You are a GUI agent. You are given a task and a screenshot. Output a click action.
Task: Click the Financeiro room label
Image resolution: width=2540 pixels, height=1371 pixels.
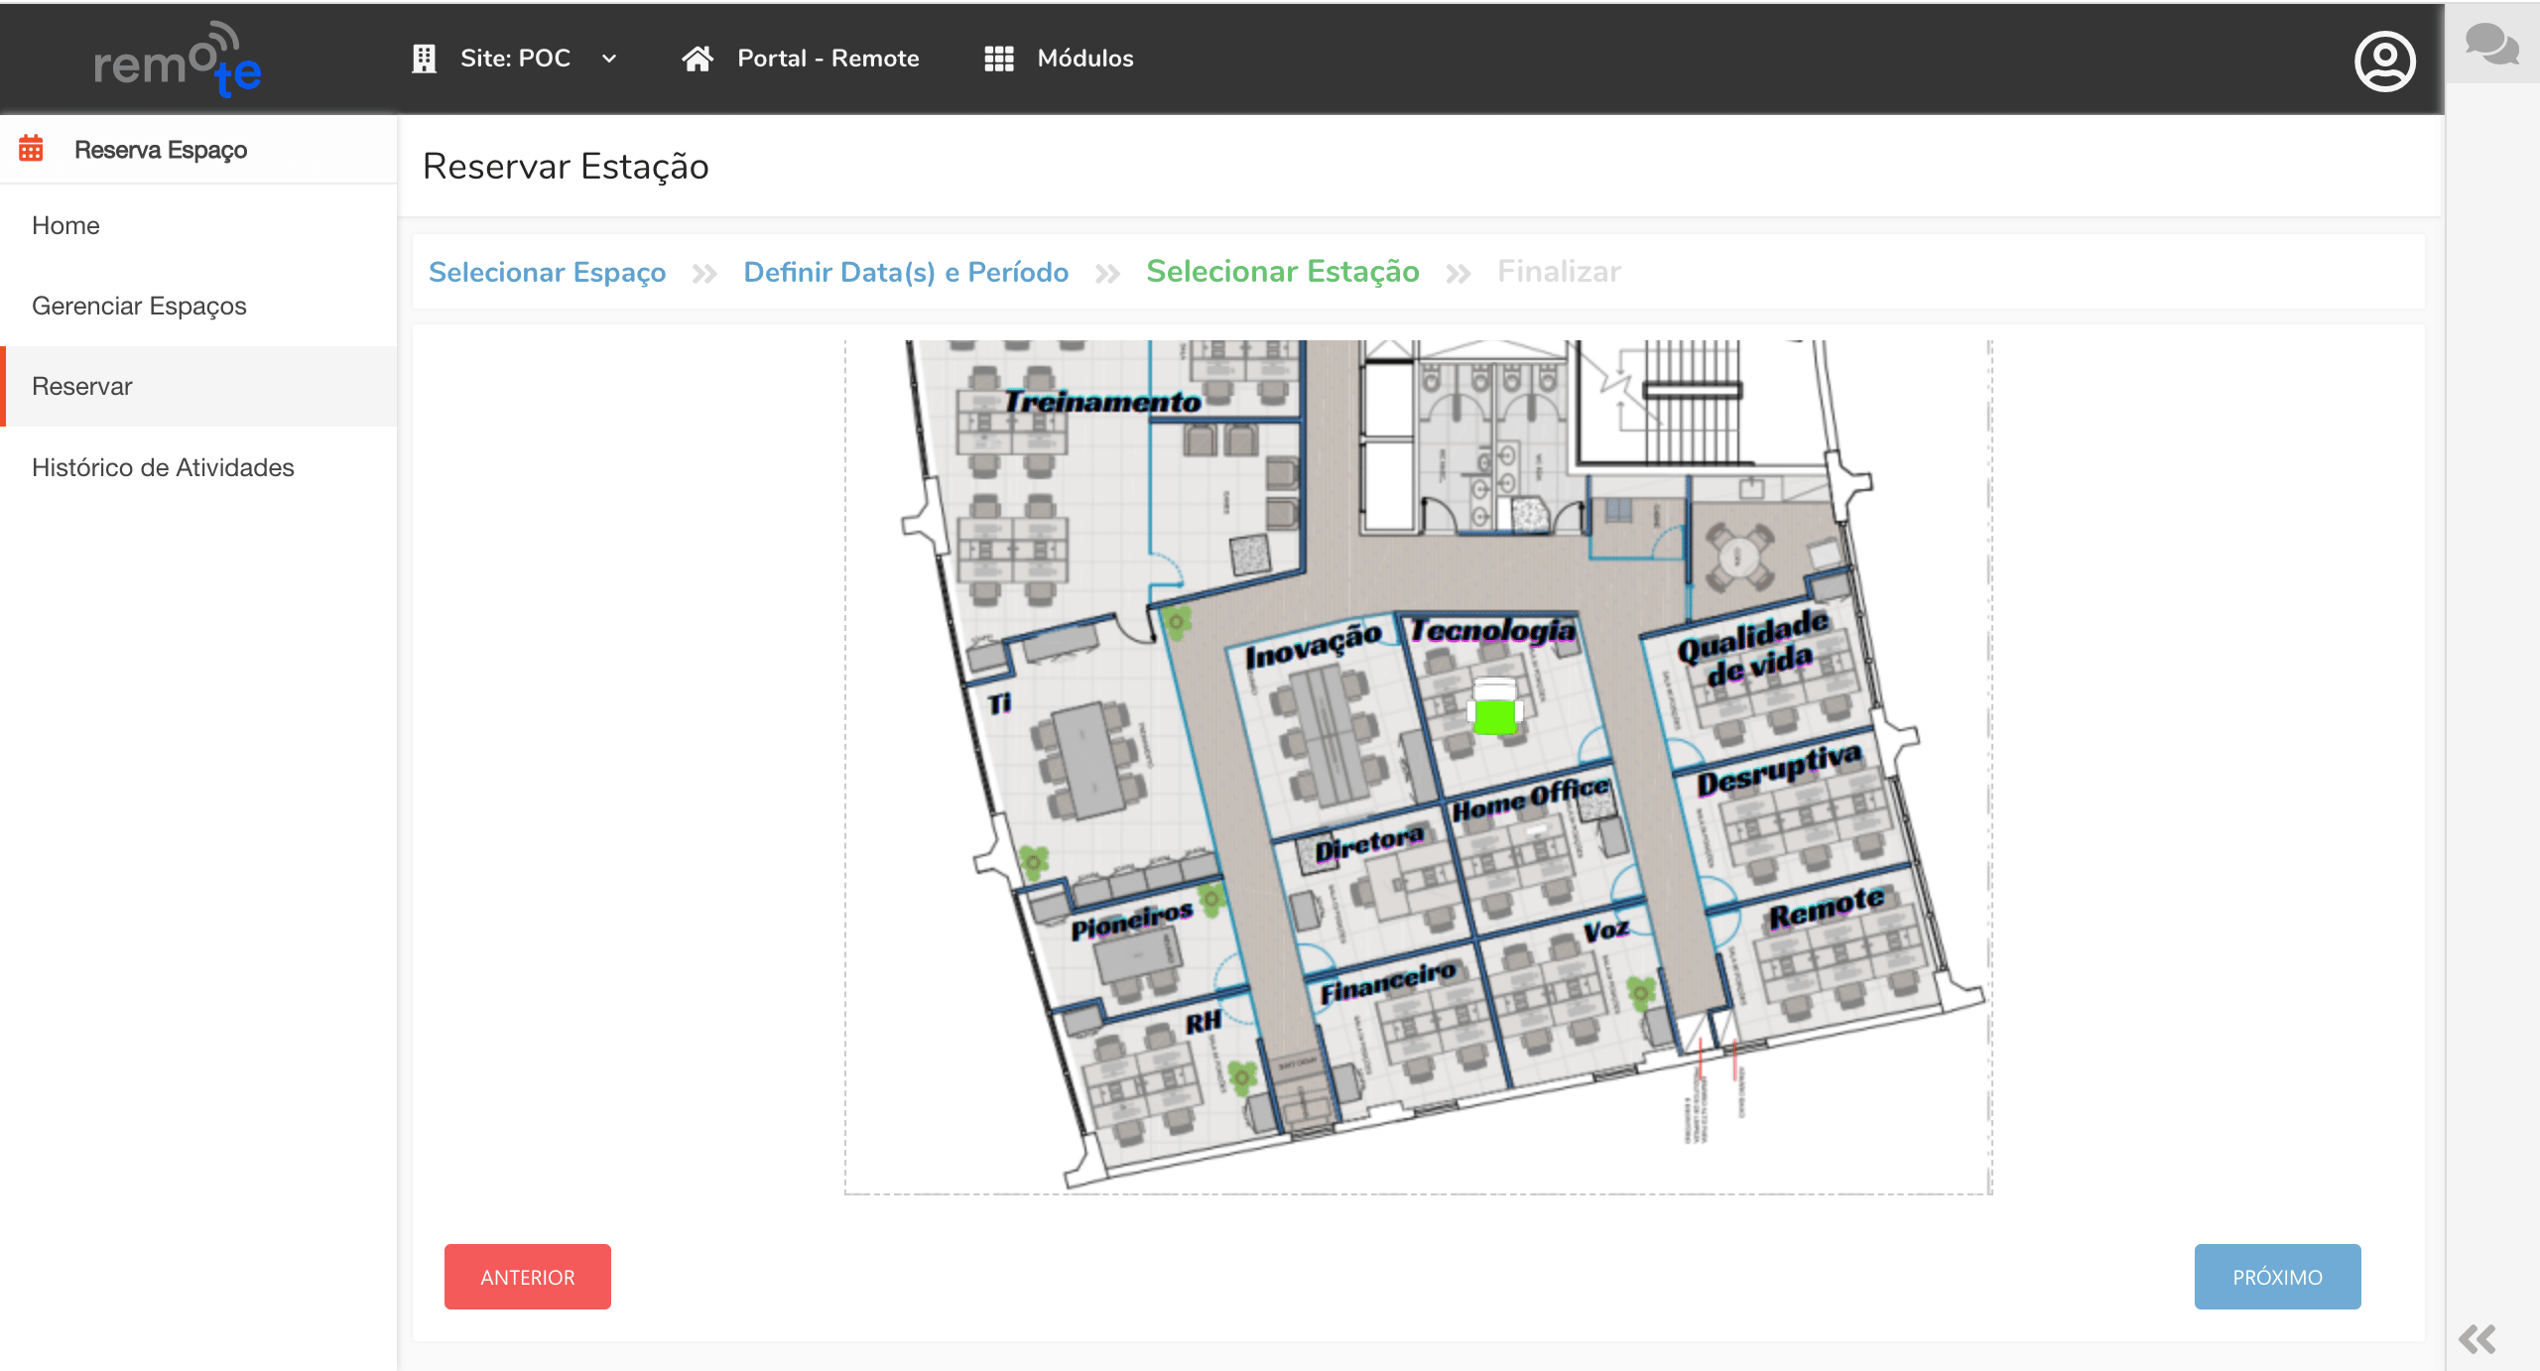tap(1387, 982)
